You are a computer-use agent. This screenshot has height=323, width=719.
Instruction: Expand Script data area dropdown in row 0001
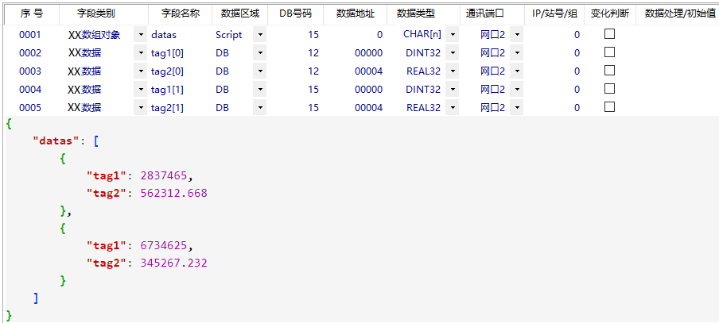(x=259, y=35)
